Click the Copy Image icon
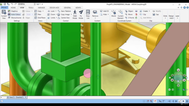The height and width of the screenshot is (106, 189). 59,14
